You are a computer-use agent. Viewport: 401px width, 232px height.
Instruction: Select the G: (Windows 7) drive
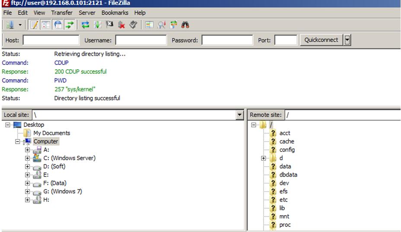(63, 191)
